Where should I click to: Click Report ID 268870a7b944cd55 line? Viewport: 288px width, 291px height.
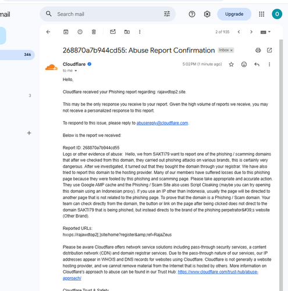click(91, 148)
